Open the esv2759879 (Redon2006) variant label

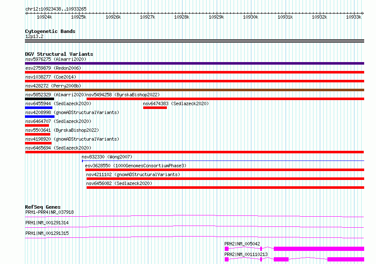53,68
